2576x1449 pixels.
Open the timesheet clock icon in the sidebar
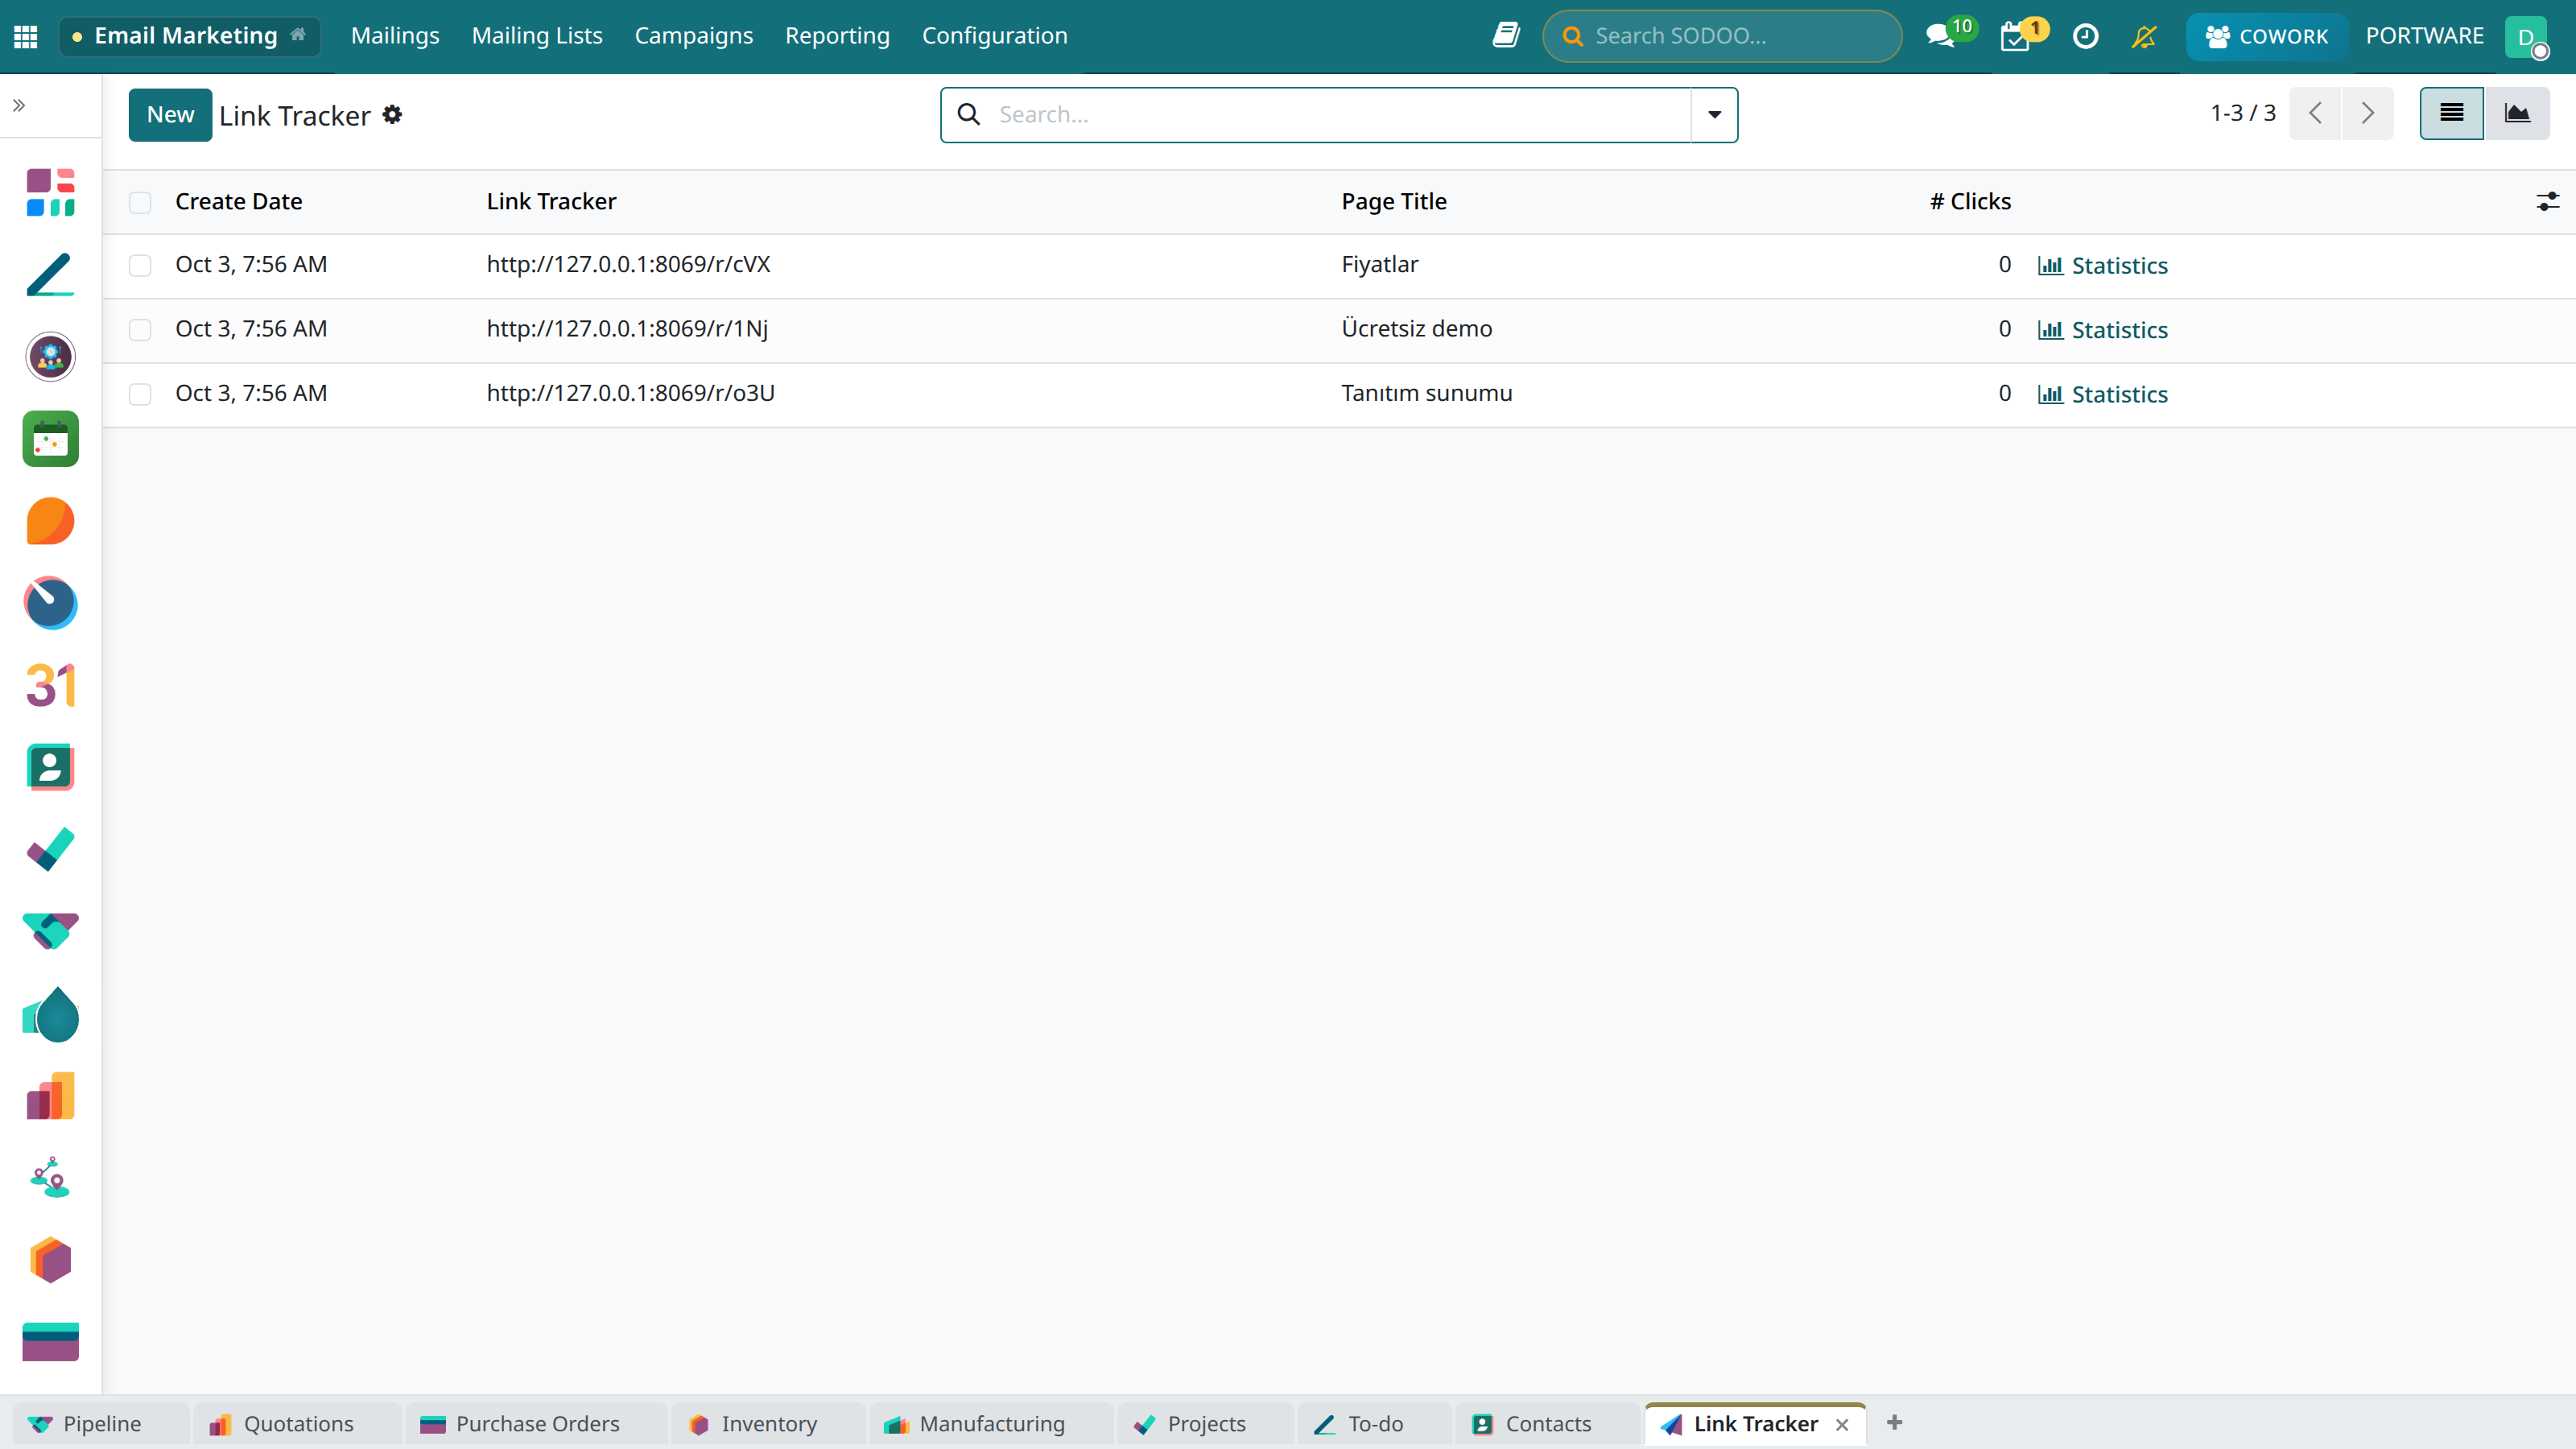point(51,603)
